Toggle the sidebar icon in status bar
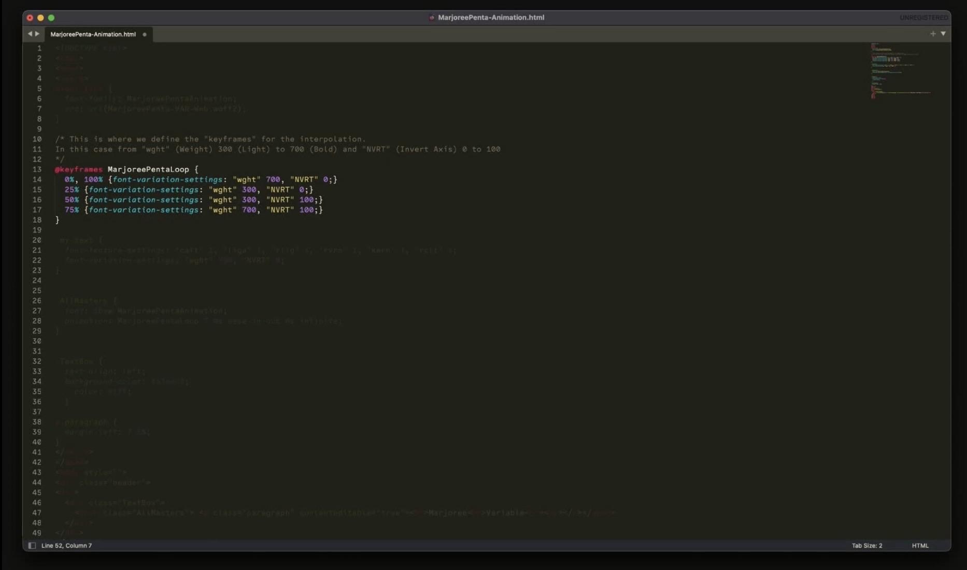967x570 pixels. point(32,545)
